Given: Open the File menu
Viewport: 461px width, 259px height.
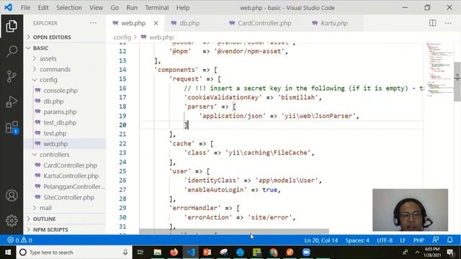Looking at the screenshot, I should tap(25, 8).
